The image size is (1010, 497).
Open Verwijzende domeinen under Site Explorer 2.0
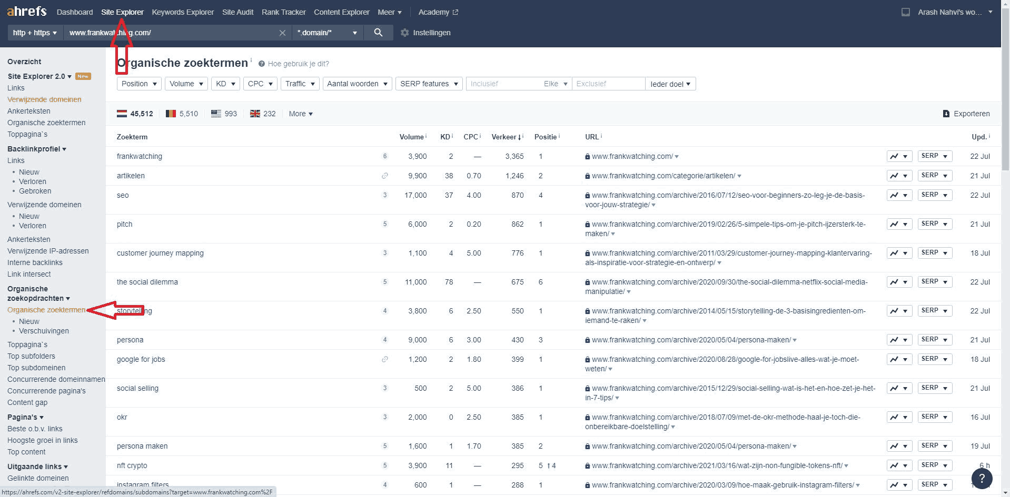[44, 99]
